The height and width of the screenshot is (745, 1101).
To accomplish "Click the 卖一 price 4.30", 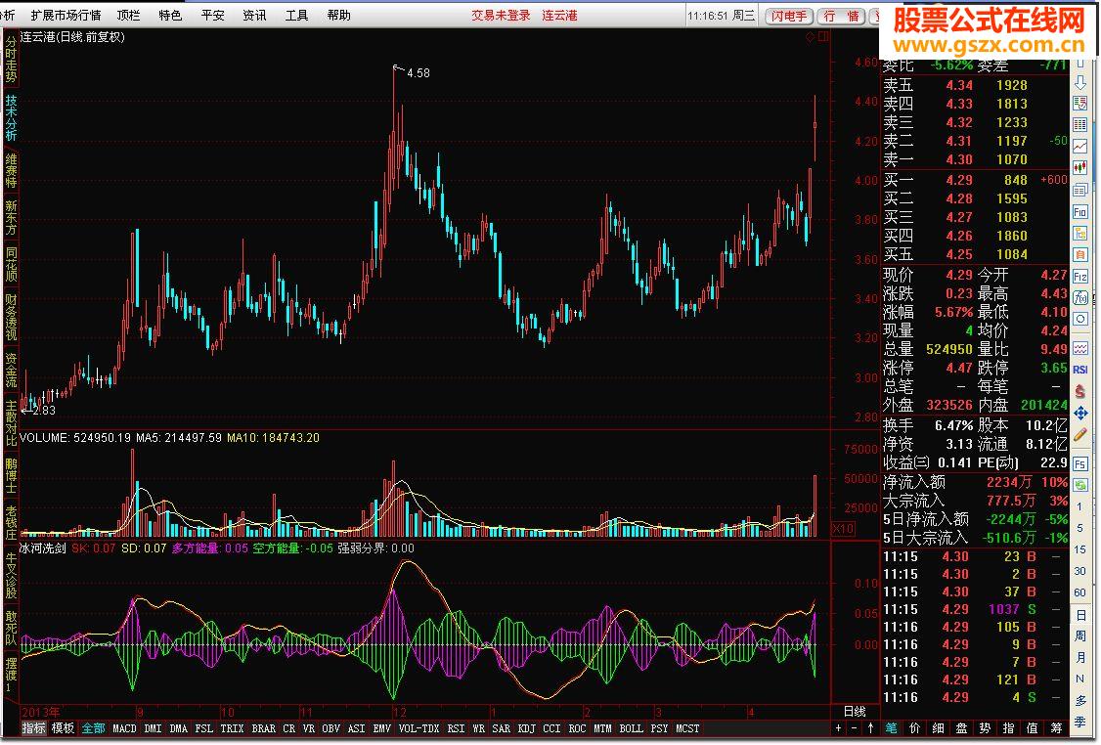I will [959, 160].
